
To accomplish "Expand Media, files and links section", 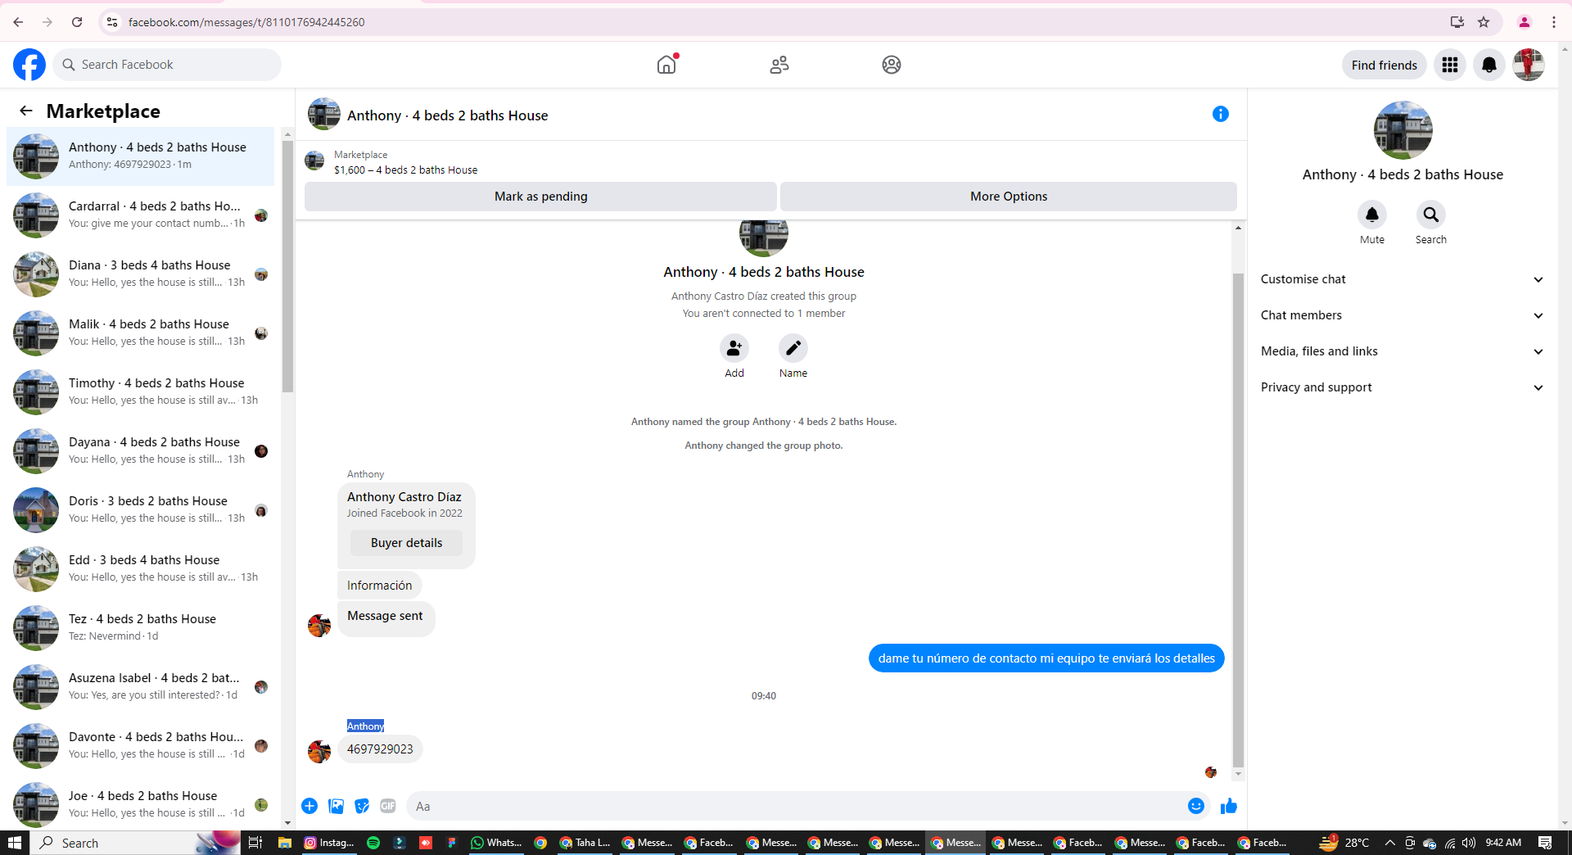I will (1403, 351).
